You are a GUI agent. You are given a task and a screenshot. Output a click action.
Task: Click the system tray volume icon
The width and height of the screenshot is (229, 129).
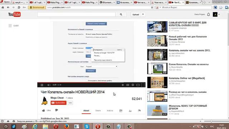pos(194,126)
